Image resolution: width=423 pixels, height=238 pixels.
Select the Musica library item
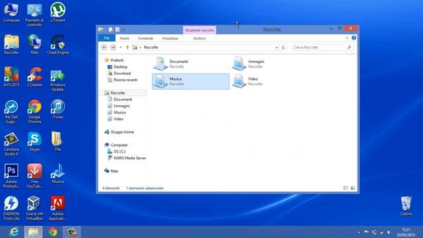tap(190, 81)
